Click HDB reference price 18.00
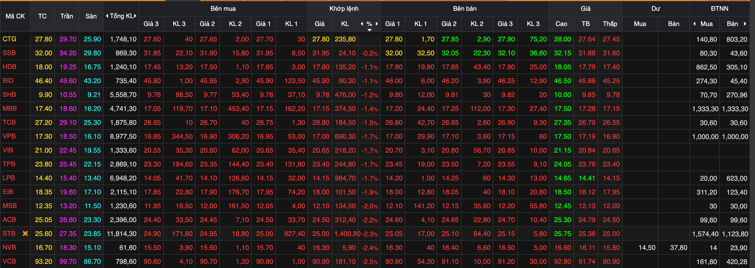 44,67
